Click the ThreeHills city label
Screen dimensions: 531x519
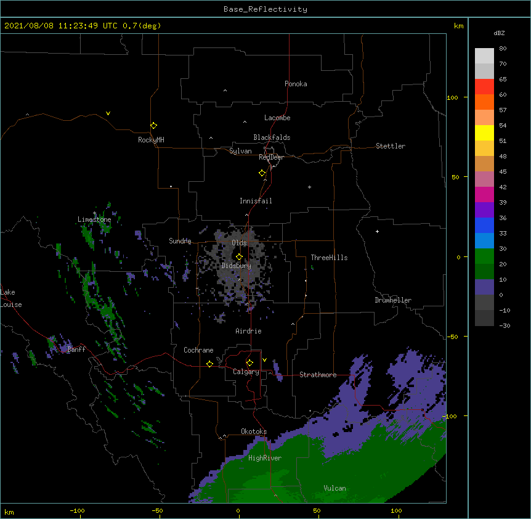[329, 258]
